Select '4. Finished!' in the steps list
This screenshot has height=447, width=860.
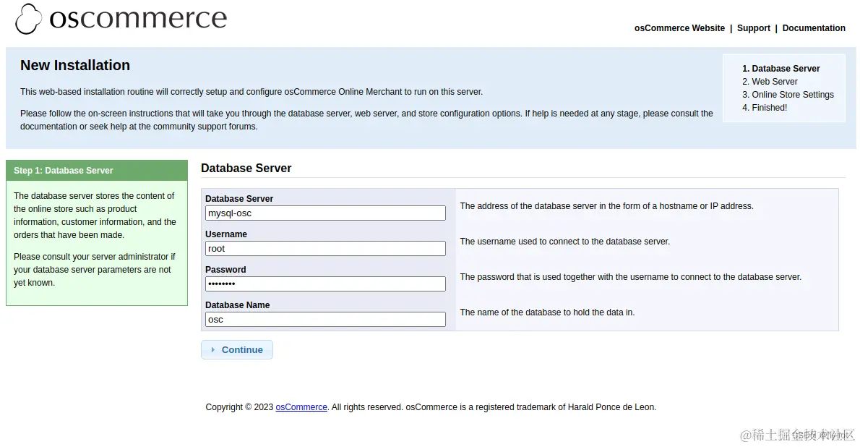(765, 108)
